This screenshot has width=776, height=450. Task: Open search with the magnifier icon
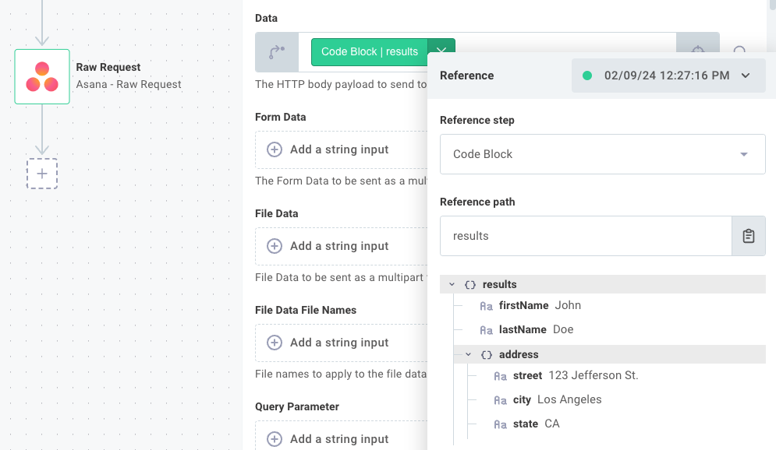pos(739,51)
